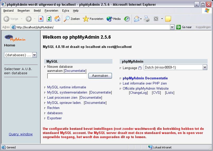The width and height of the screenshot is (213, 151).
Task: Click the yellow note toolbar icon
Action: tap(168, 19)
